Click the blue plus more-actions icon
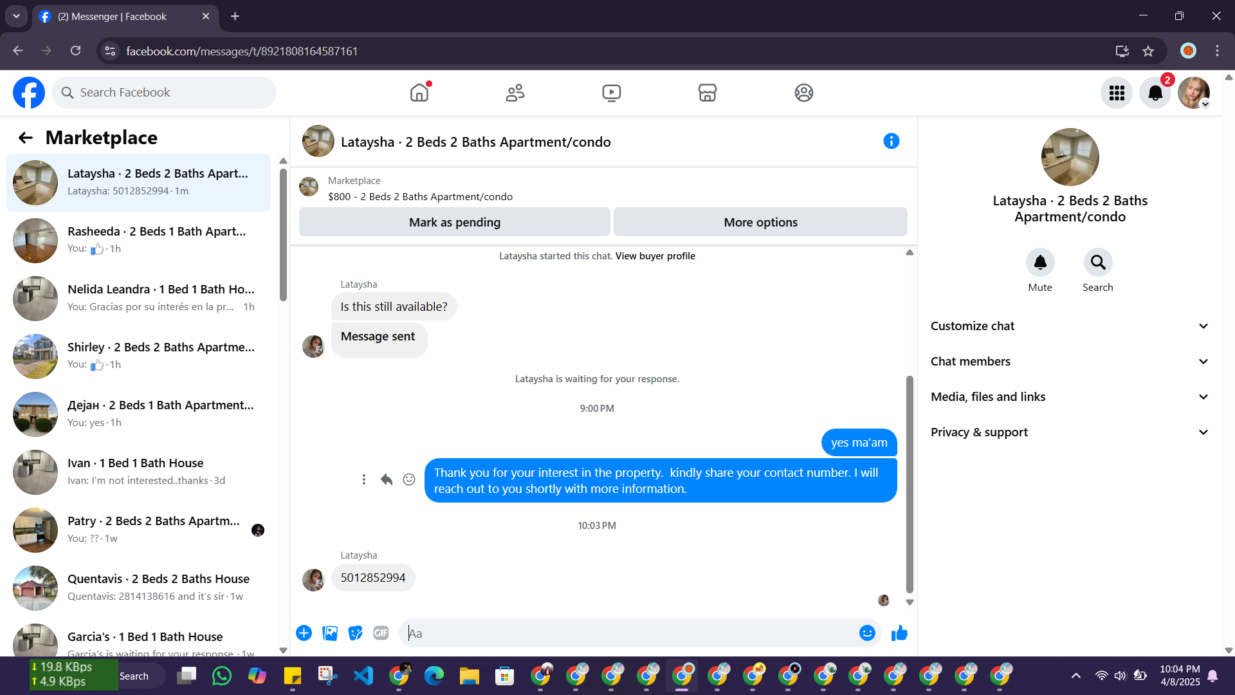The width and height of the screenshot is (1235, 695). click(x=304, y=633)
